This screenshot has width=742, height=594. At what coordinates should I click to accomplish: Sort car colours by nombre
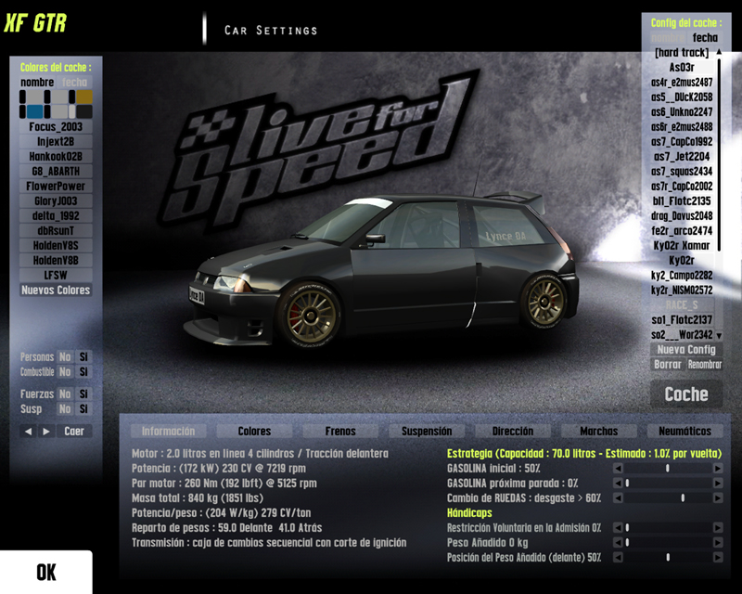37,83
